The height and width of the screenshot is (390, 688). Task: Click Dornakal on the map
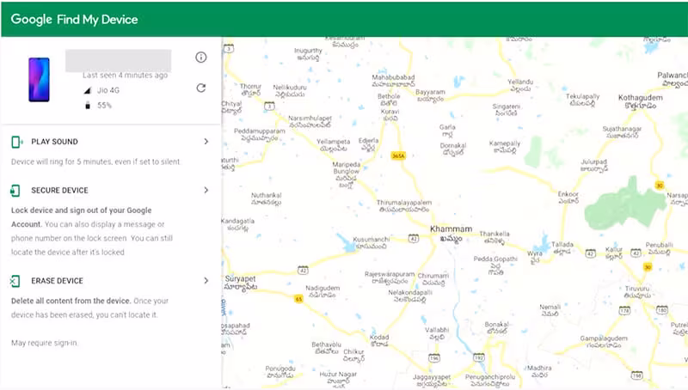pos(453,149)
